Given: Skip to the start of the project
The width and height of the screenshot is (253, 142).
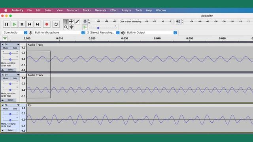Looking at the screenshot, I should 30,24.
